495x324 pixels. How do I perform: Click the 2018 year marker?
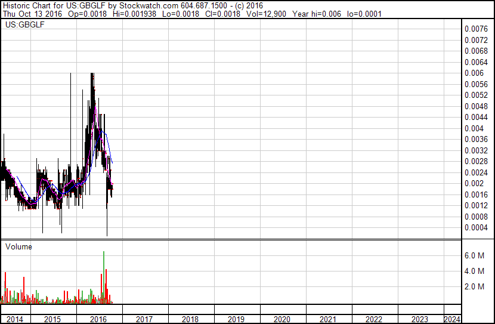[x=190, y=319]
